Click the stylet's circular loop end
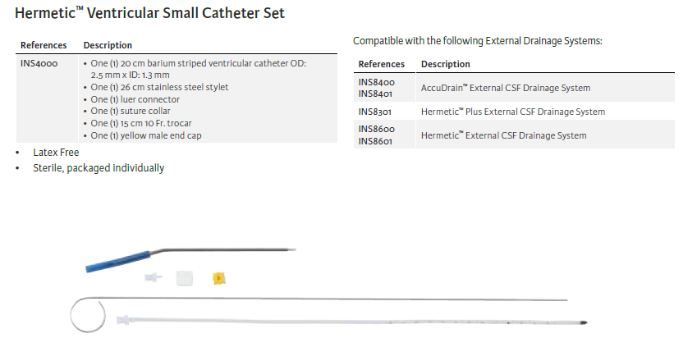This screenshot has height=361, width=697. pyautogui.click(x=85, y=316)
